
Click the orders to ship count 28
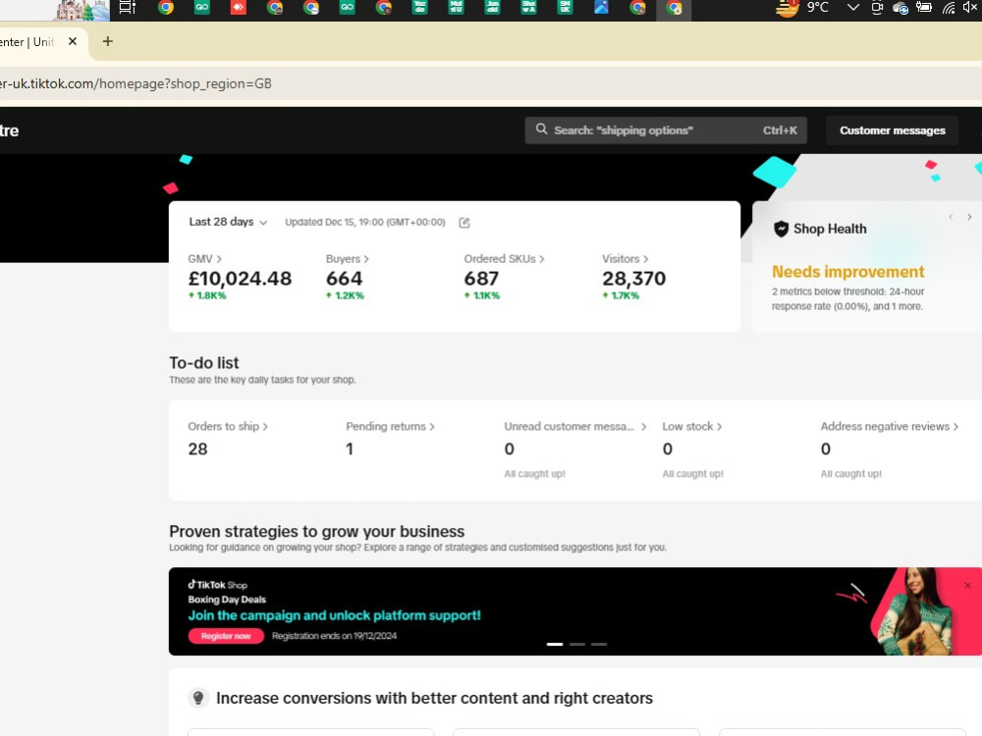point(198,449)
